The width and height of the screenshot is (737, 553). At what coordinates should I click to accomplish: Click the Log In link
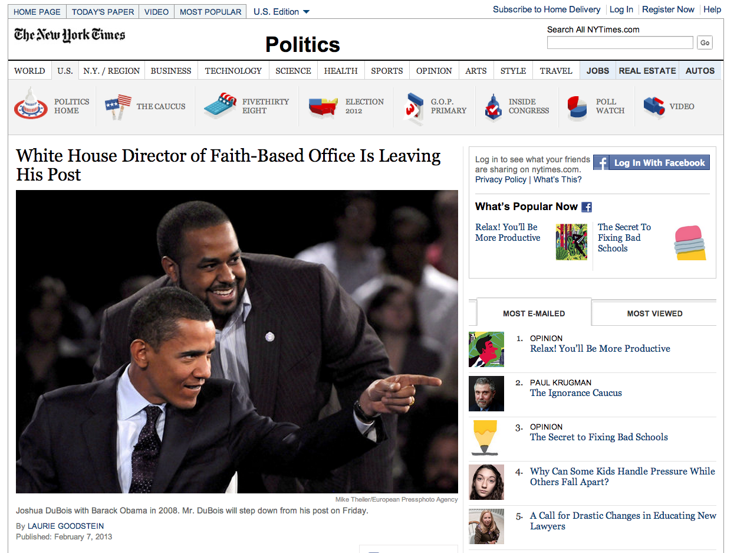point(621,9)
